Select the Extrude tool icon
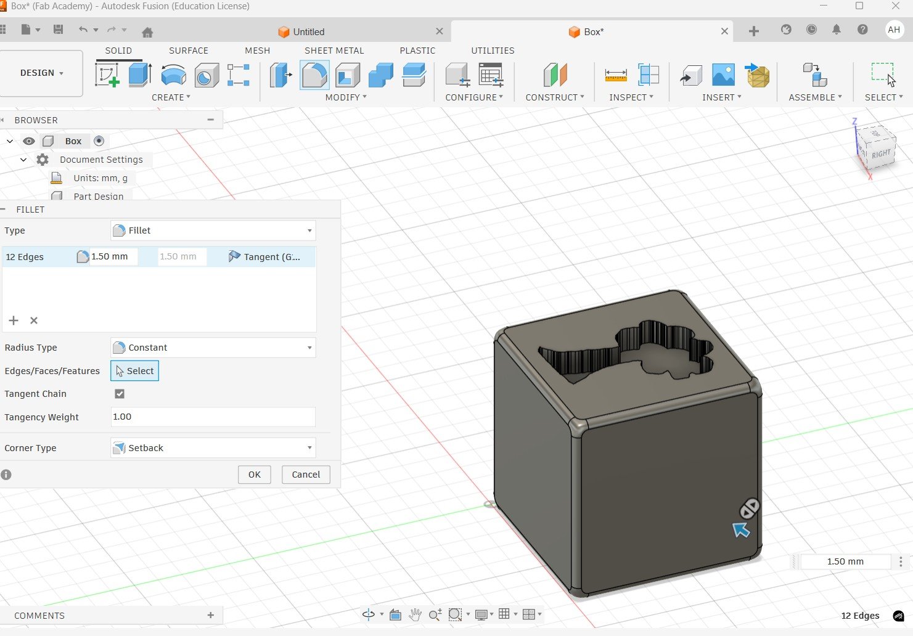This screenshot has width=913, height=636. [140, 75]
